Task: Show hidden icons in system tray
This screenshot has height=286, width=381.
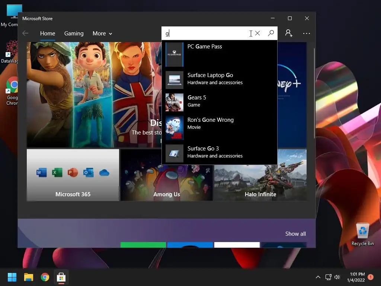Action: (318, 277)
